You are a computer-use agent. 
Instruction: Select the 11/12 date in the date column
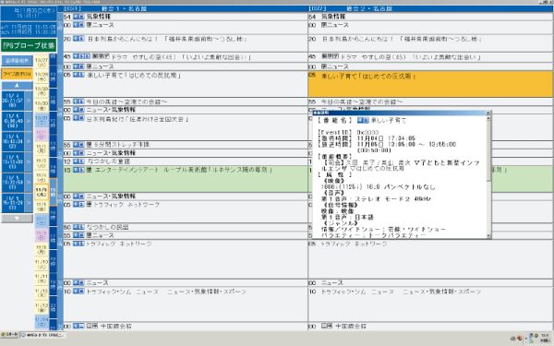pos(42,293)
